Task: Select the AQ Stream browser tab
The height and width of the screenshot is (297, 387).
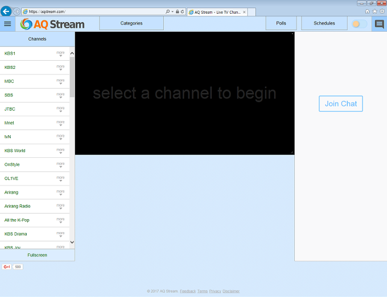Action: 217,12
